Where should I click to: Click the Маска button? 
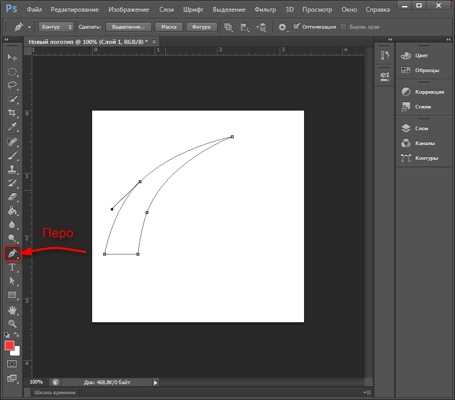(169, 26)
